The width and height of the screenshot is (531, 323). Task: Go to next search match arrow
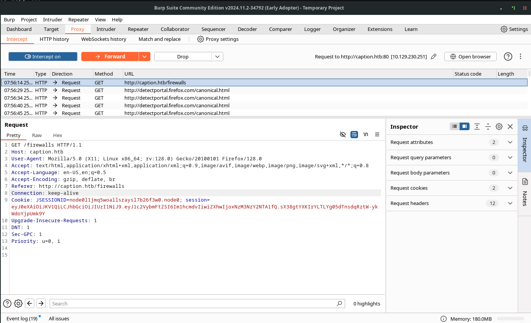coord(41,303)
